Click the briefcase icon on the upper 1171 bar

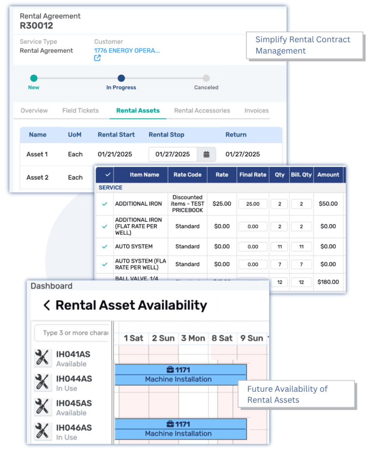tap(170, 369)
